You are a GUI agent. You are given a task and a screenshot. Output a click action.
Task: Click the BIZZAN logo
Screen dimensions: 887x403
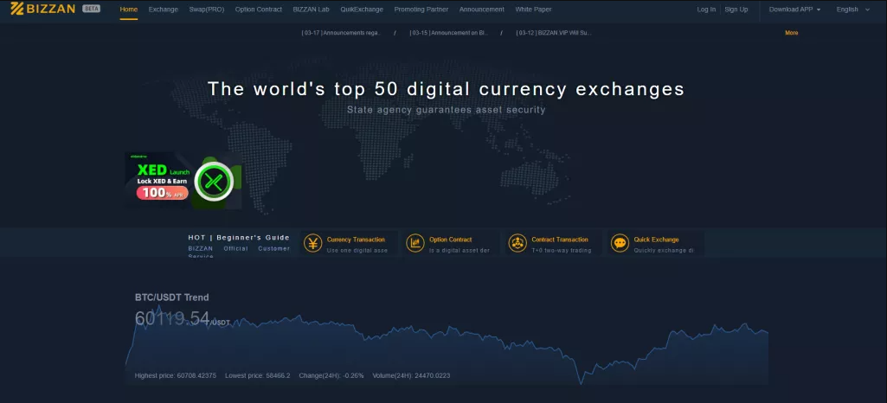pyautogui.click(x=43, y=9)
